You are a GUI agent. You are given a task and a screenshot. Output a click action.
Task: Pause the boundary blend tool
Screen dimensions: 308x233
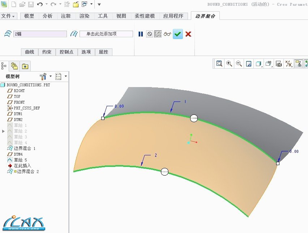[141, 34]
